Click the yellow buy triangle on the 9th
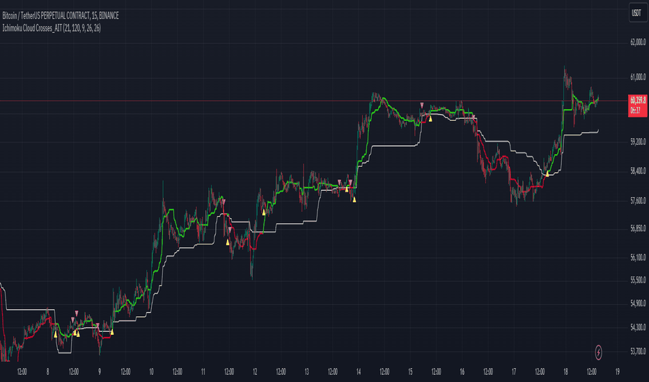Image resolution: width=649 pixels, height=382 pixels. coord(111,332)
